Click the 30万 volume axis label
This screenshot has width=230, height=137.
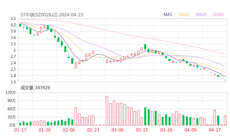[11, 117]
